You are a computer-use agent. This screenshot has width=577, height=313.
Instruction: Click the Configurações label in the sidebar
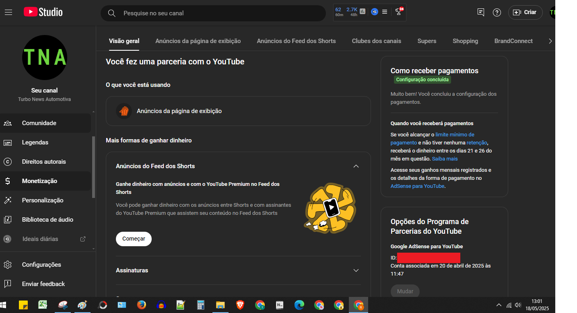[x=41, y=265]
